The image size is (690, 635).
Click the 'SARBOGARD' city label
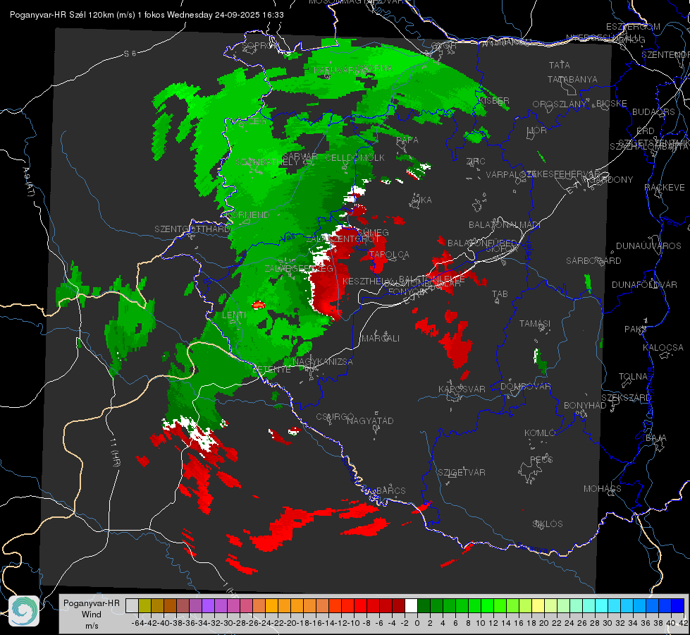(x=593, y=261)
